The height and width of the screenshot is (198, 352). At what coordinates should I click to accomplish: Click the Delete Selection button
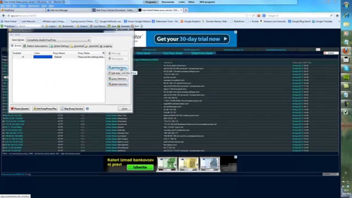point(117,84)
